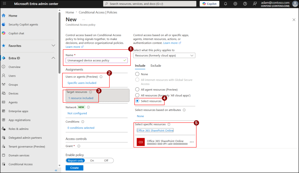
Task: Click the Copilot button in header
Action: (209, 4)
